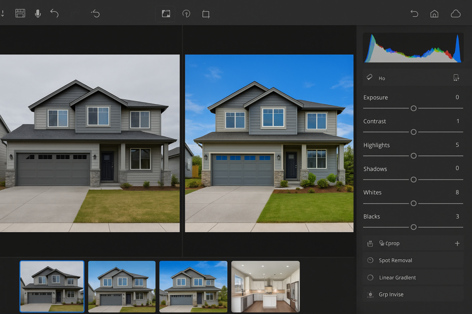Expand the Cprop section with plus icon

(x=457, y=243)
